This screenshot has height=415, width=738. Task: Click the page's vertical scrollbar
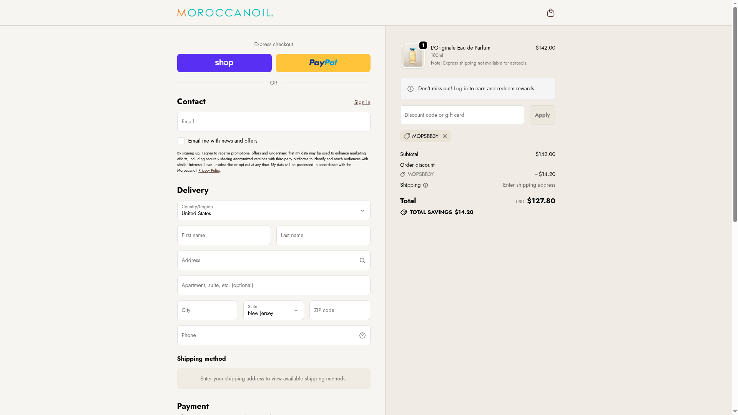[x=735, y=115]
